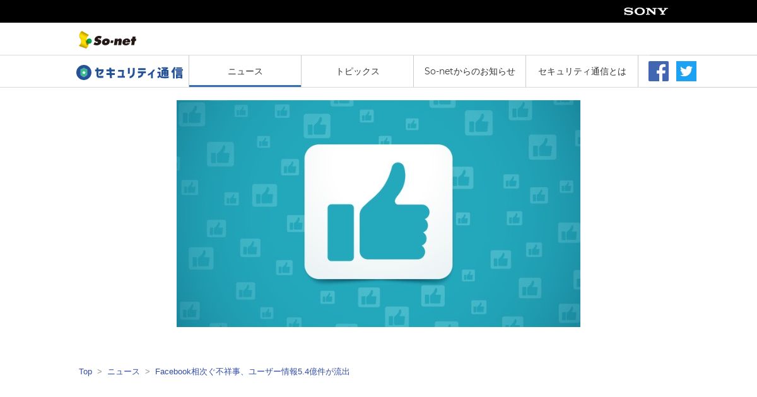Click the Top breadcrumb link
The height and width of the screenshot is (397, 757).
tap(85, 372)
